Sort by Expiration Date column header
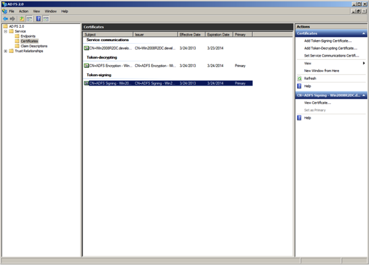Image resolution: width=369 pixels, height=265 pixels. click(218, 34)
